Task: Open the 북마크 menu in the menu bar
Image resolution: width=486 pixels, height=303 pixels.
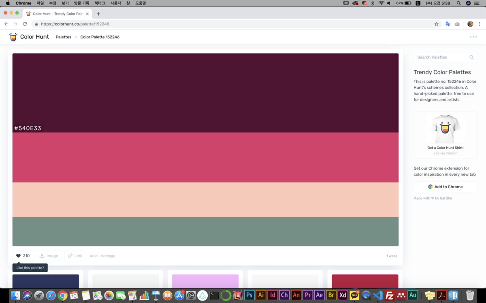Action: [99, 3]
